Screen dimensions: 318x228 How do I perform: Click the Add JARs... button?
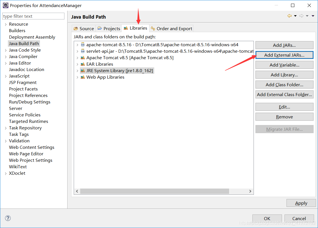pos(284,45)
